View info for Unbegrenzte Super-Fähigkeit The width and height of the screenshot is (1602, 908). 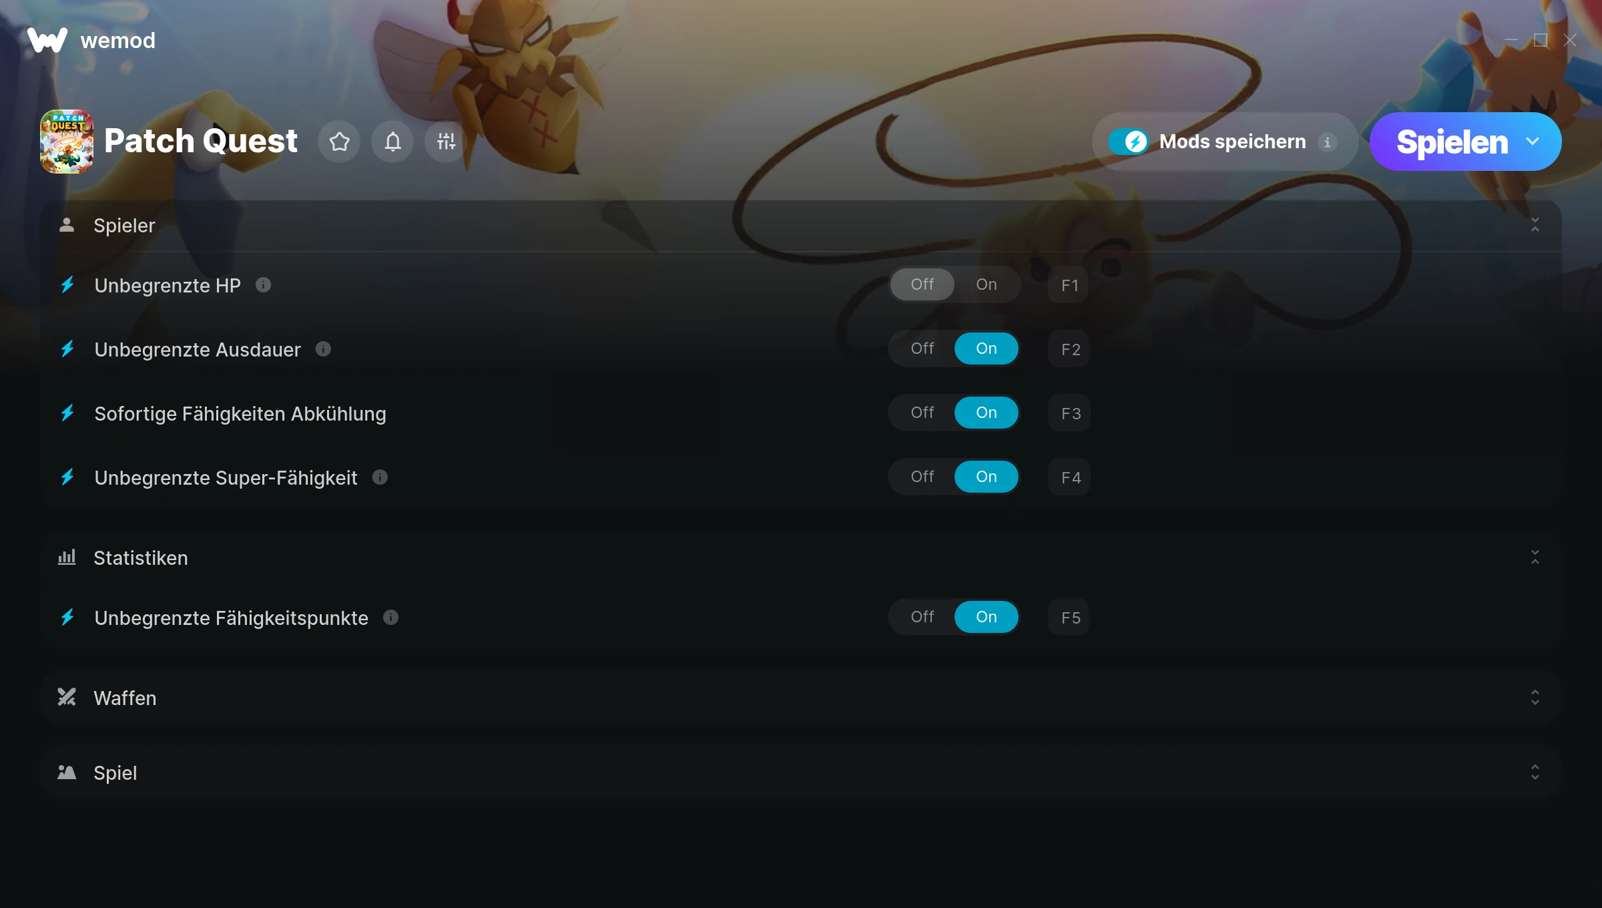tap(380, 477)
